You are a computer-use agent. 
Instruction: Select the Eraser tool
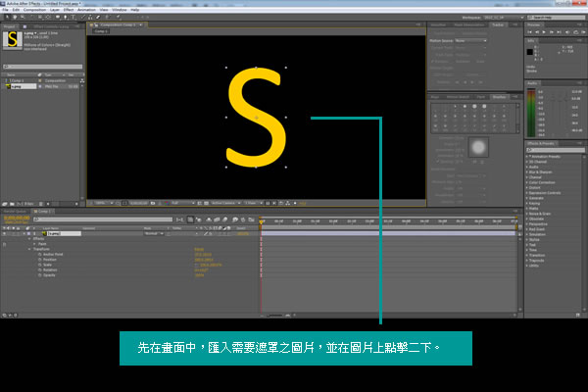(x=98, y=17)
